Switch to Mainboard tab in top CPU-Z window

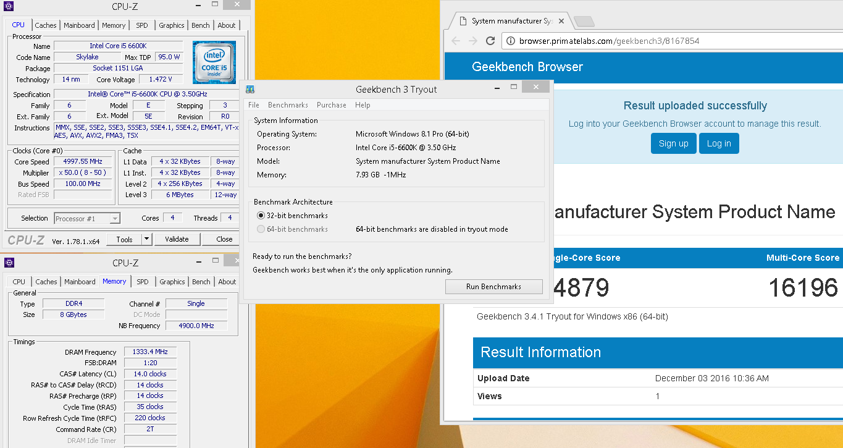coord(80,25)
